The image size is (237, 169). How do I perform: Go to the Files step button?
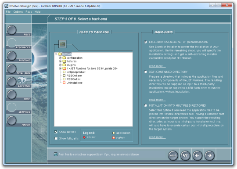click(12, 30)
